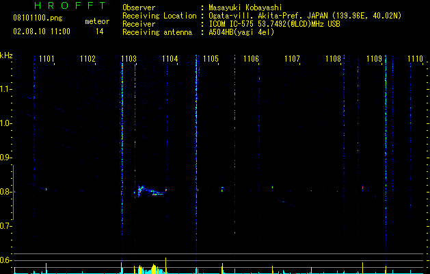Viewport: 430px width, 274px height.
Task: Click the 1105 time marker
Action: coord(211,59)
